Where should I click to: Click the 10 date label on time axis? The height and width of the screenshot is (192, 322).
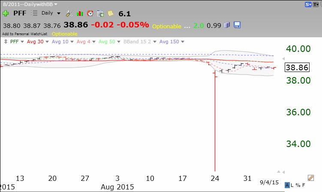tap(150, 178)
